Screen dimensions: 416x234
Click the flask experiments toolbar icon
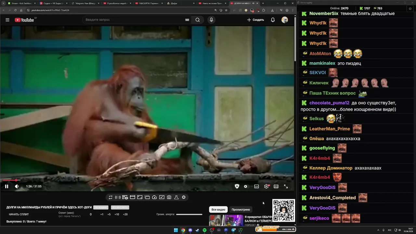tap(176, 197)
